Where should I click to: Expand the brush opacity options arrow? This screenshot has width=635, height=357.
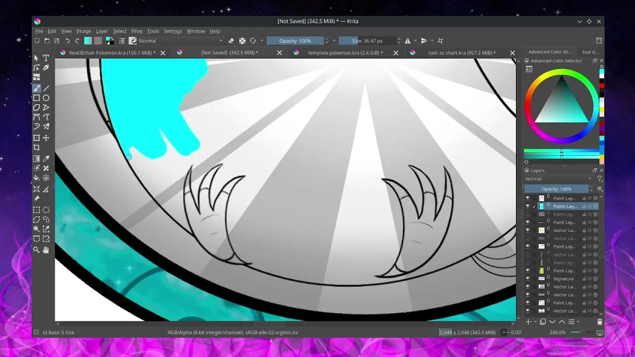(334, 41)
